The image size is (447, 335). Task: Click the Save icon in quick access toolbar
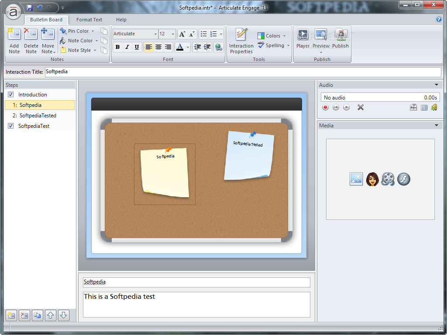click(29, 8)
